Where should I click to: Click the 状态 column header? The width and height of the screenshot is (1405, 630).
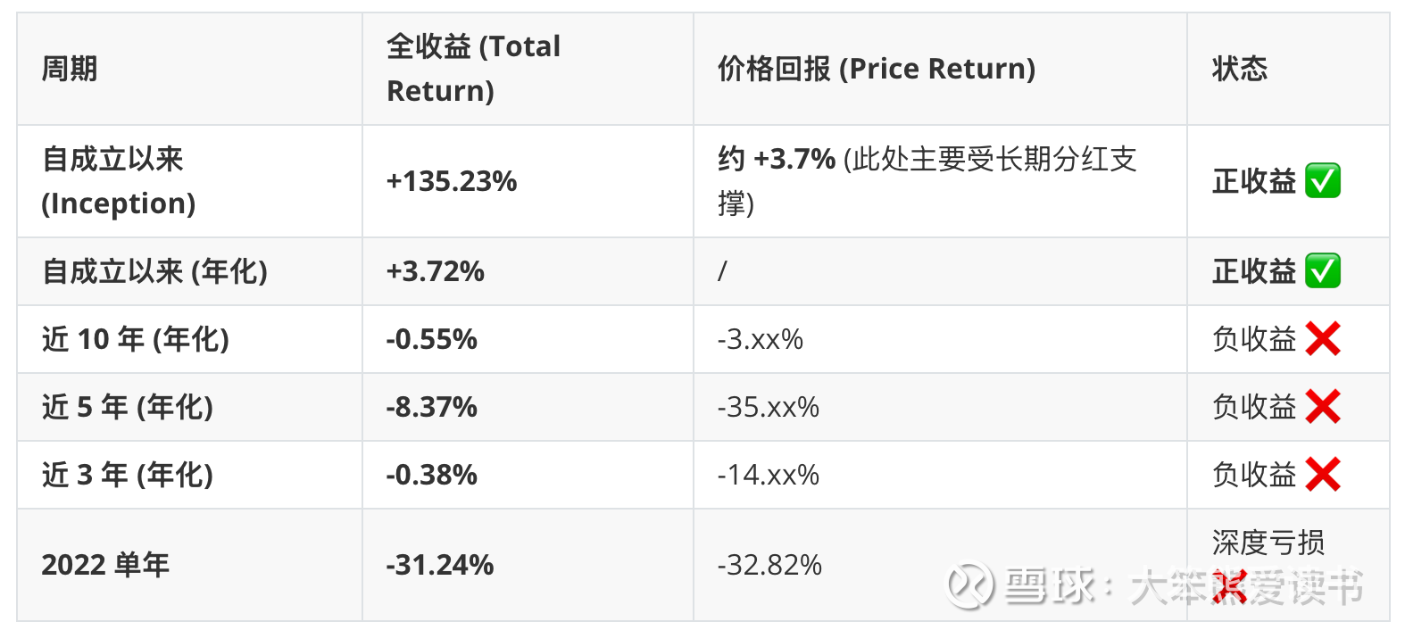tap(1239, 69)
